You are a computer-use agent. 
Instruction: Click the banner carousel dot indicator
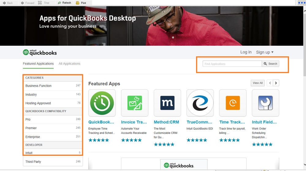click(x=173, y=37)
